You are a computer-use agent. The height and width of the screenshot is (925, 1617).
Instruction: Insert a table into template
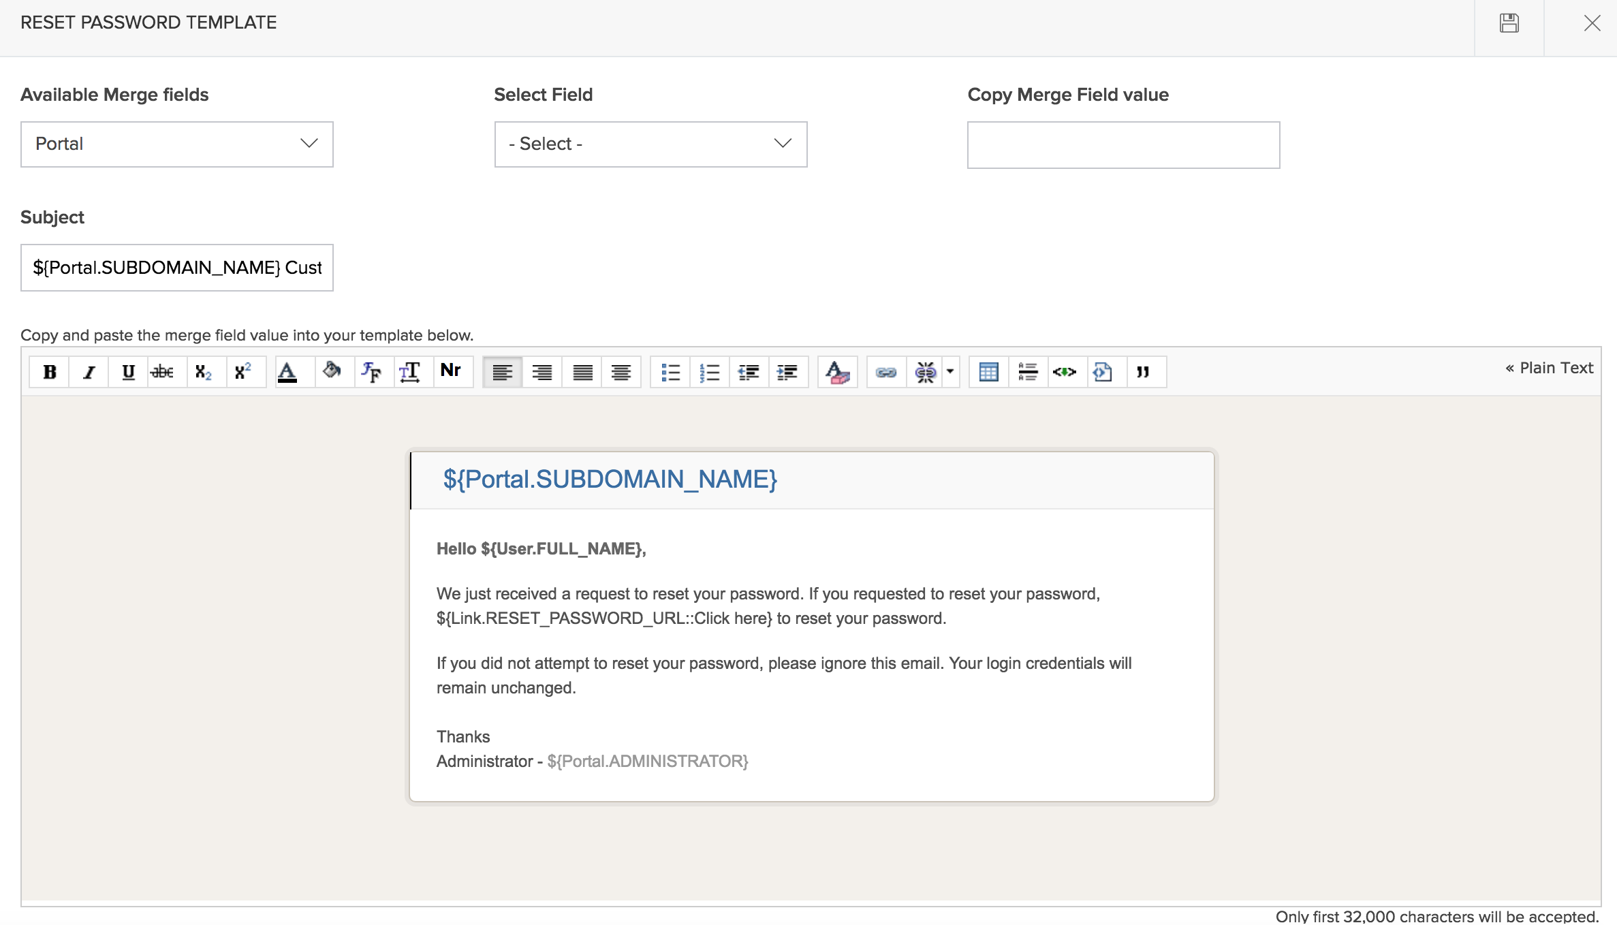click(988, 372)
